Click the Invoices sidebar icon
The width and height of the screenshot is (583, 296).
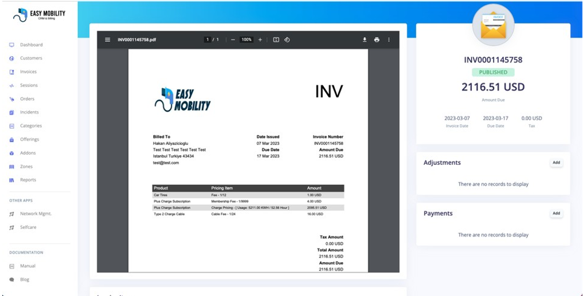pyautogui.click(x=11, y=72)
